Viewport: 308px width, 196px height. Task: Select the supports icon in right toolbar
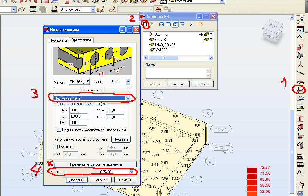(x=300, y=137)
